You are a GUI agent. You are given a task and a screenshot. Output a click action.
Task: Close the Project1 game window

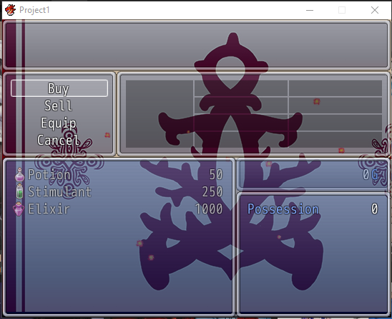(375, 10)
